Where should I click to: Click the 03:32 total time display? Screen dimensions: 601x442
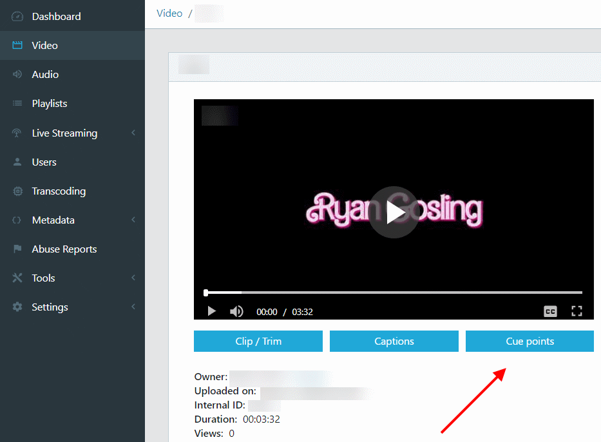pyautogui.click(x=302, y=312)
